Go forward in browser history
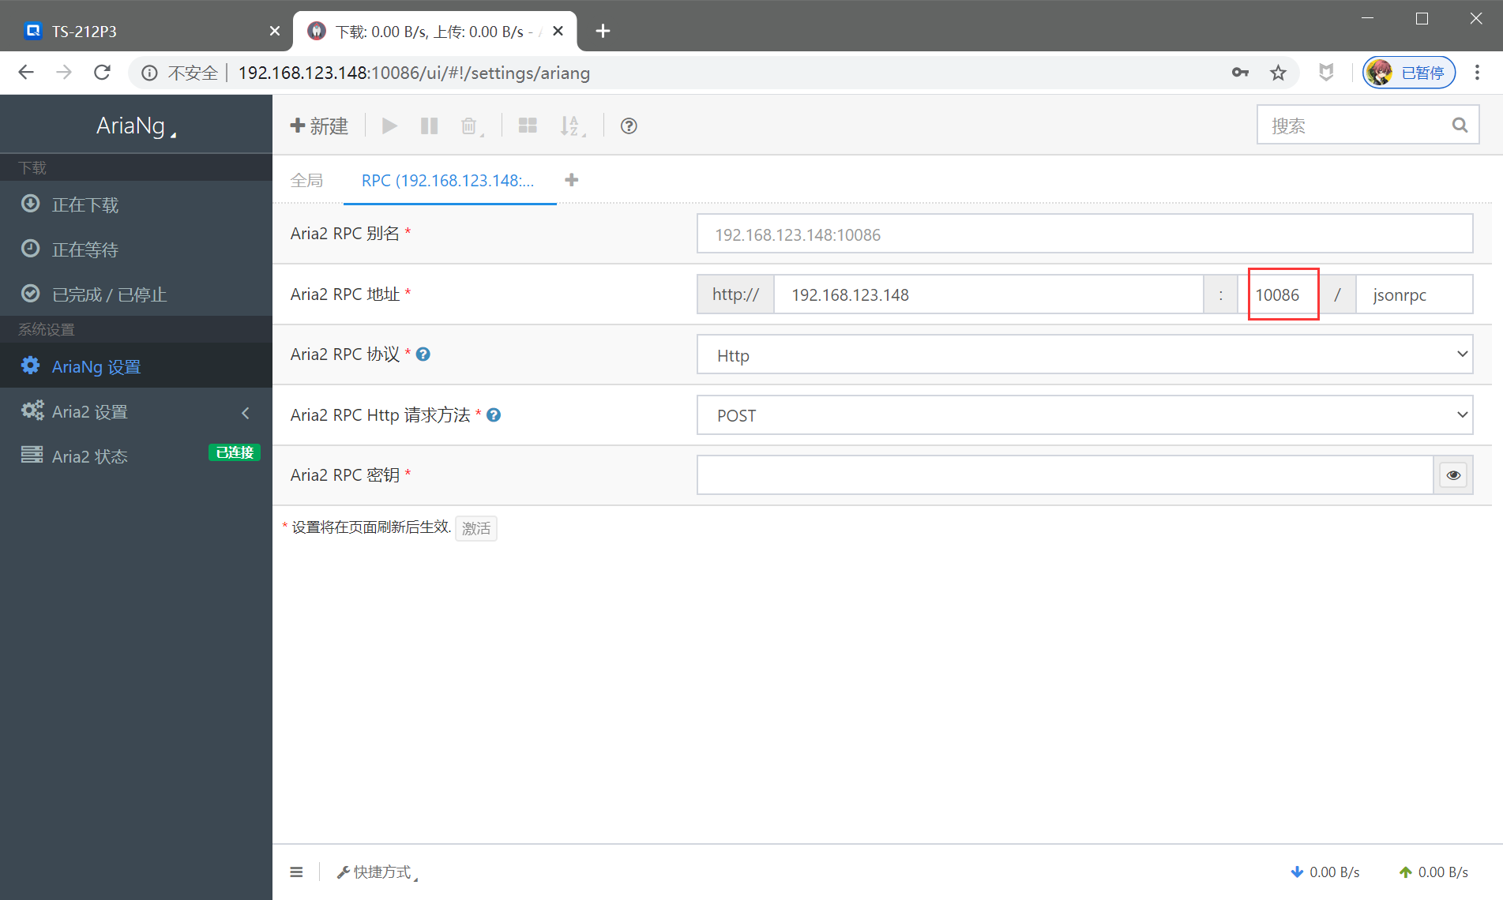 coord(64,73)
